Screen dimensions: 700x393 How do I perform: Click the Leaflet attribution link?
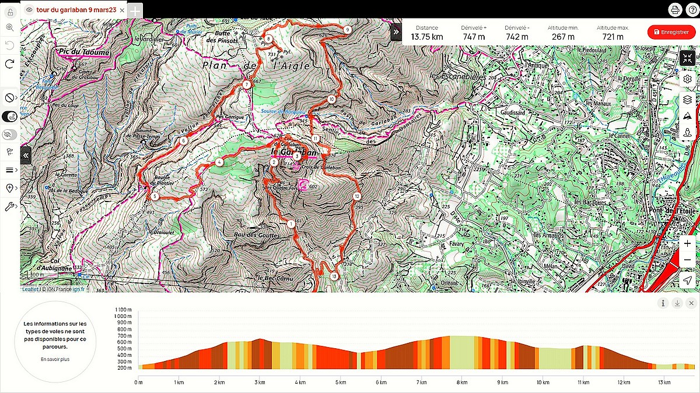point(31,289)
